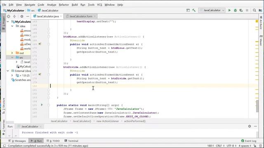Click new ActionListener in the editor breadcrumb
Image resolution: width=264 pixels, height=148 pixels.
click(x=107, y=121)
